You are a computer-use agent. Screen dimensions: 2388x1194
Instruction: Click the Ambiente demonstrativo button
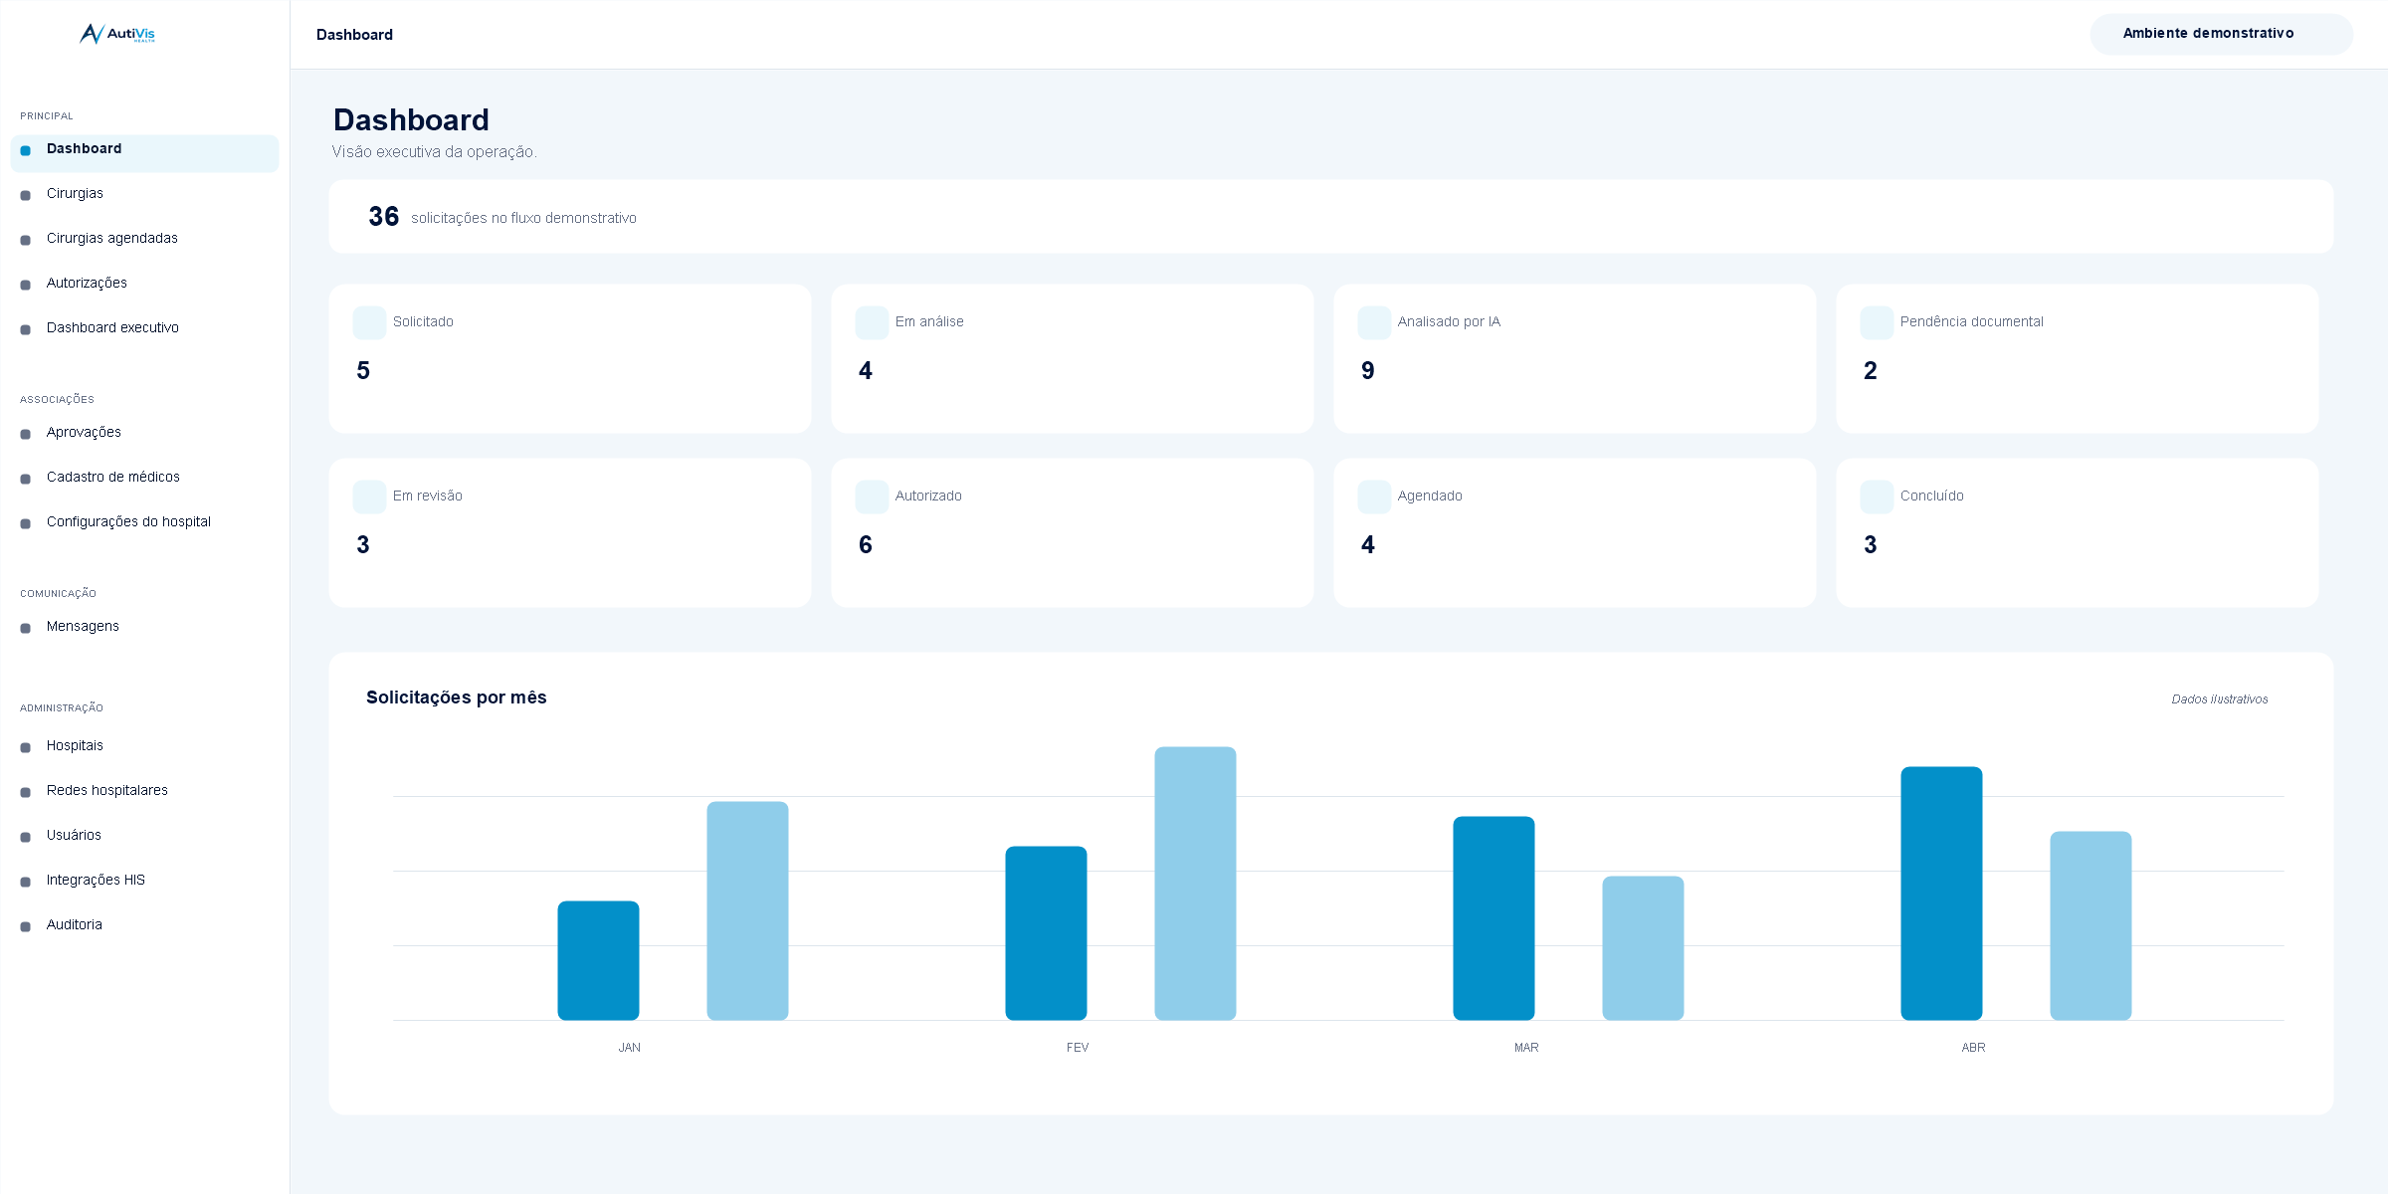point(2221,34)
